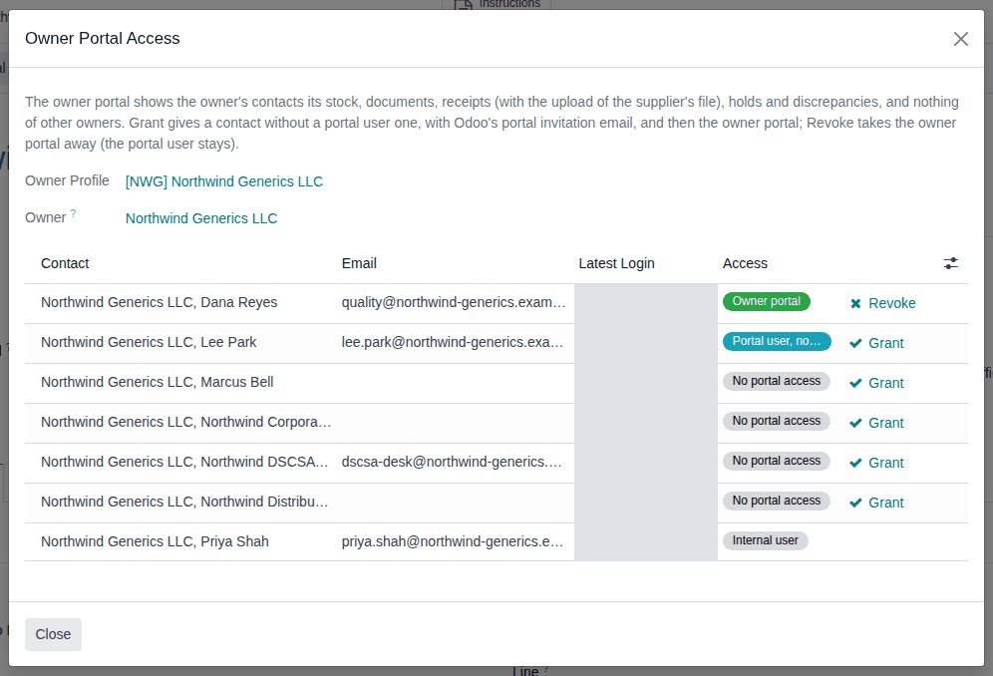Open the [NWG] Northwind Generics LLC owner profile link

224,181
